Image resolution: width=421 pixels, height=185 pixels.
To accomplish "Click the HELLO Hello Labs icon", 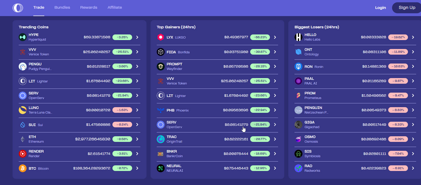I will [298, 37].
